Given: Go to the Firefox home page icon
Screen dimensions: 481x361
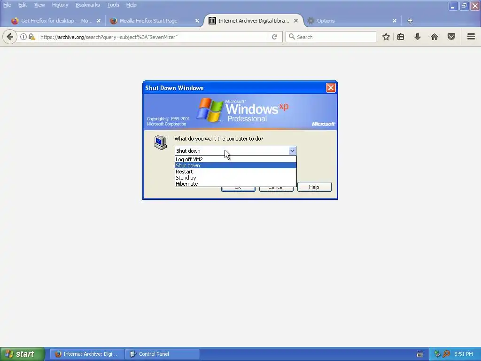Looking at the screenshot, I should click(x=434, y=37).
